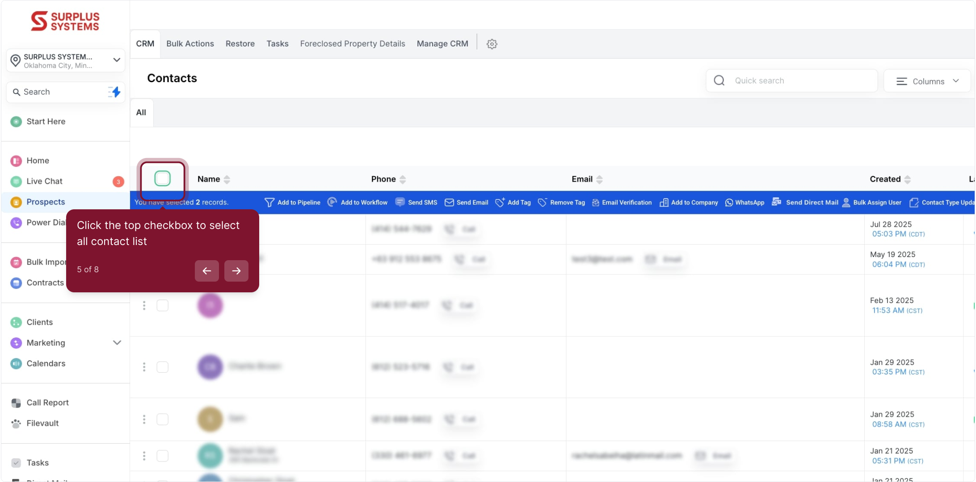The width and height of the screenshot is (976, 482).
Task: Open Live Chat from the sidebar
Action: click(44, 181)
